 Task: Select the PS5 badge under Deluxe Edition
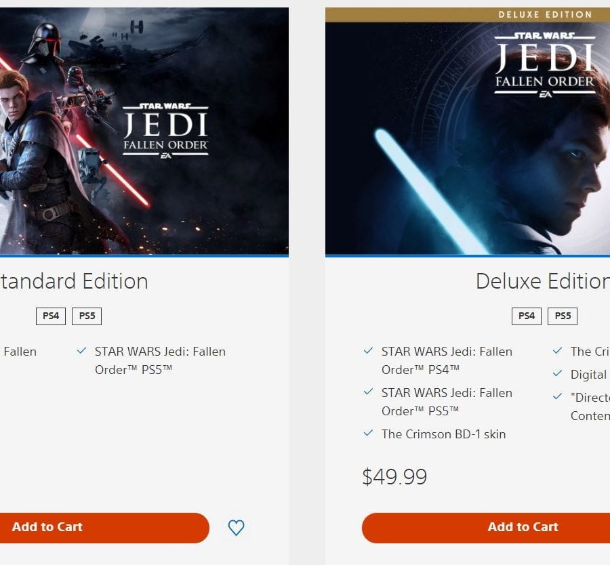pos(563,316)
